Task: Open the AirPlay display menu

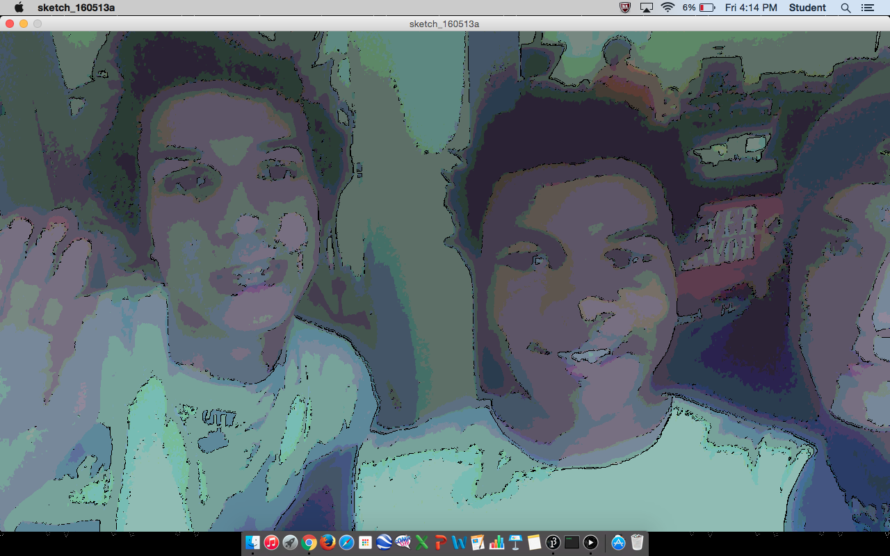Action: pos(647,8)
